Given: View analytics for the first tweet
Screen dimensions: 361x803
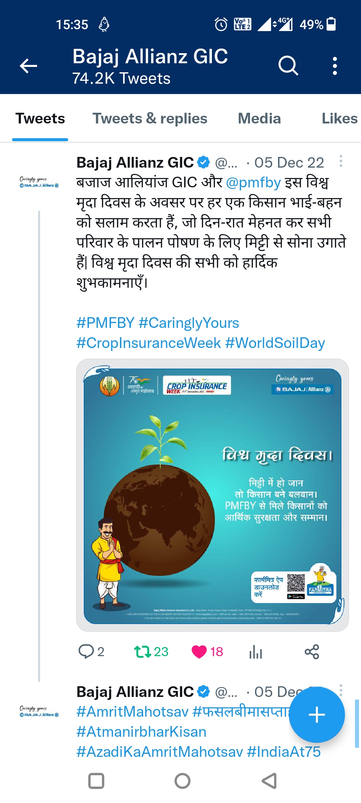Looking at the screenshot, I should click(256, 652).
